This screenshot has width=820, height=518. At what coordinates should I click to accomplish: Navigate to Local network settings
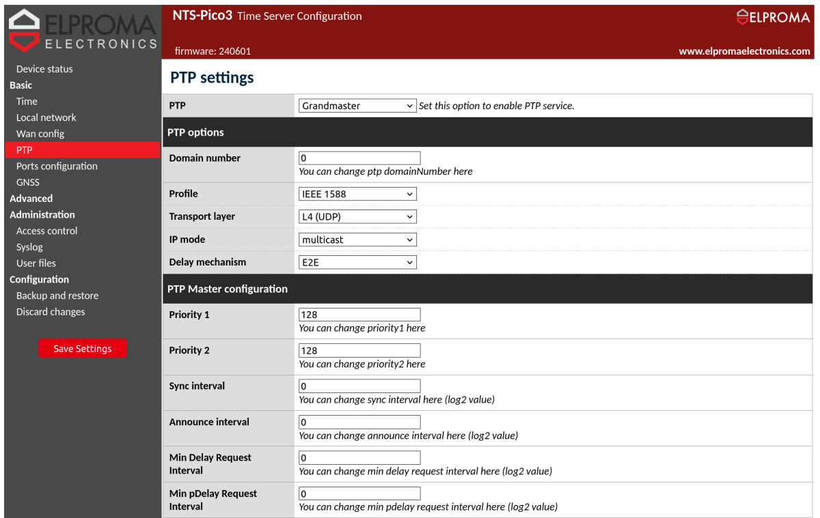48,117
